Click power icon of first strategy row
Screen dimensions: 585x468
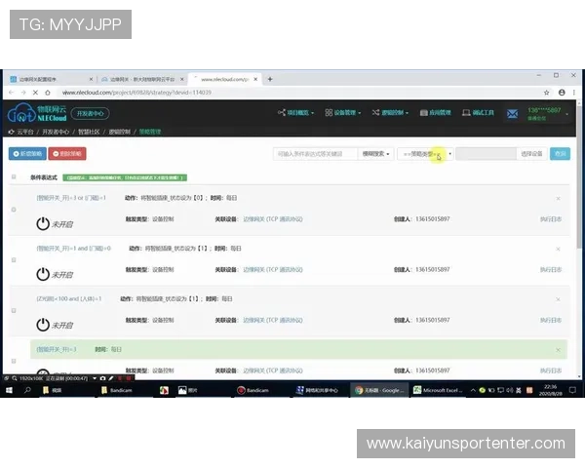(43, 223)
